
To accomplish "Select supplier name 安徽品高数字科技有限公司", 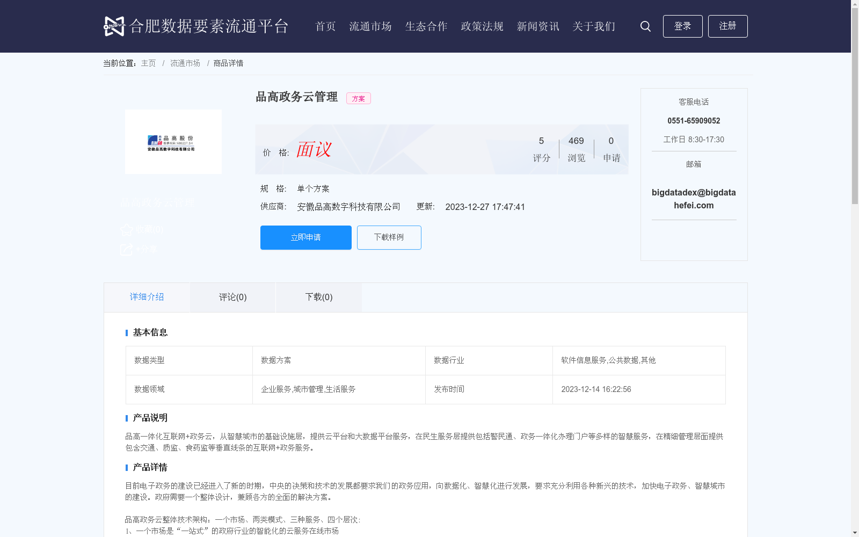I will (x=349, y=207).
